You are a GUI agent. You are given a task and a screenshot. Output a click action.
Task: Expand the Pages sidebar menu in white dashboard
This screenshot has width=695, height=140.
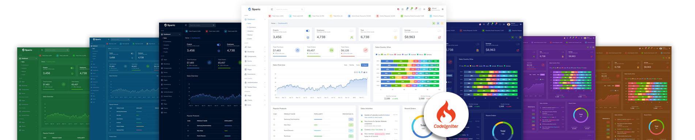pyautogui.click(x=255, y=69)
